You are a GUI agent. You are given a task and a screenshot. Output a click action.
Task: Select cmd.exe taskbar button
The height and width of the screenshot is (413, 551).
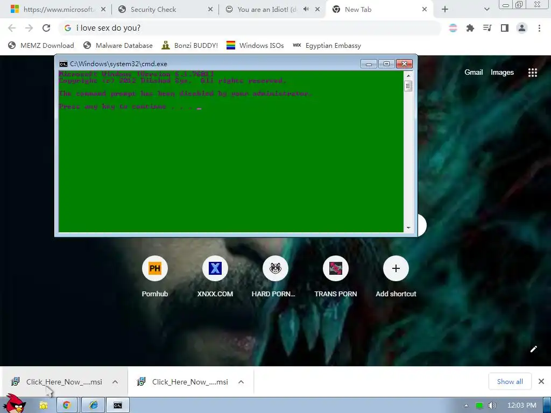click(x=118, y=405)
